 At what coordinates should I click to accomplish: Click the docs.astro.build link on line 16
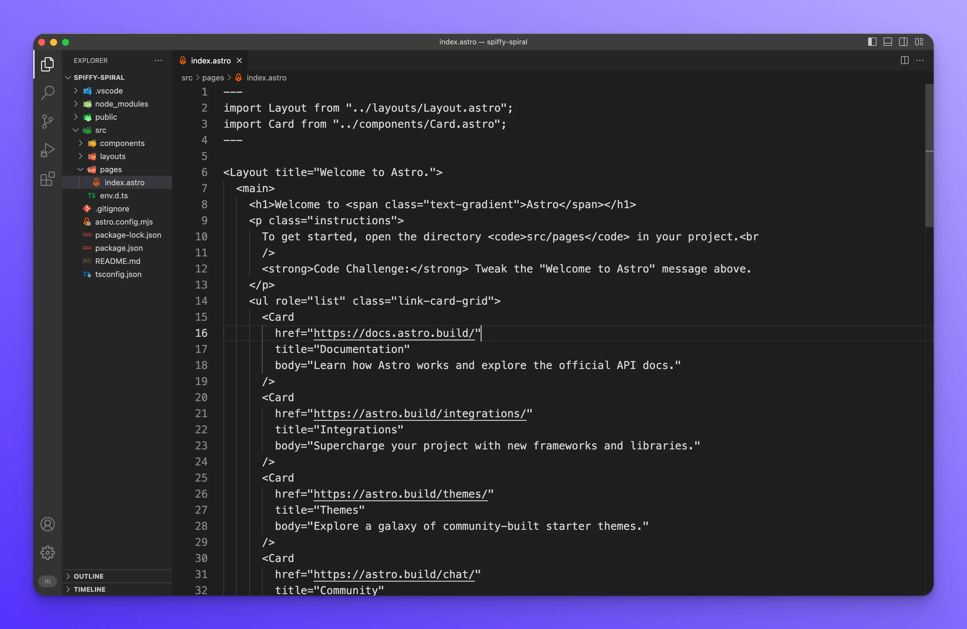[394, 333]
